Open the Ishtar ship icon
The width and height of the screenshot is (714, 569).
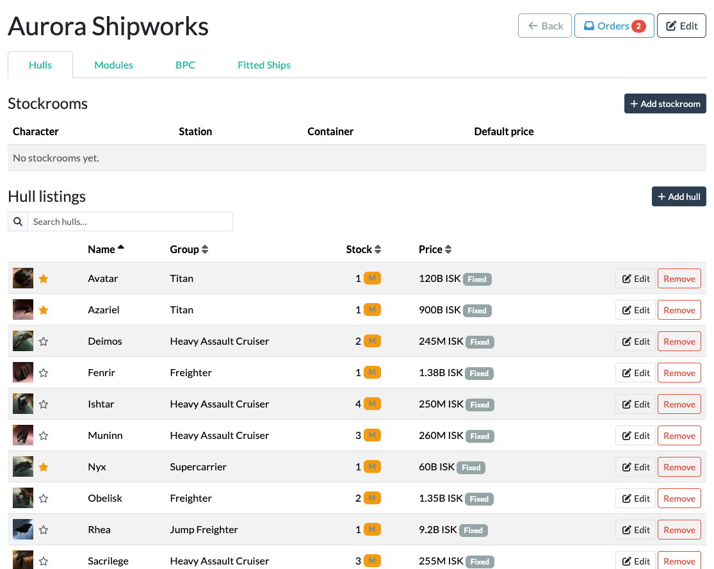(23, 404)
